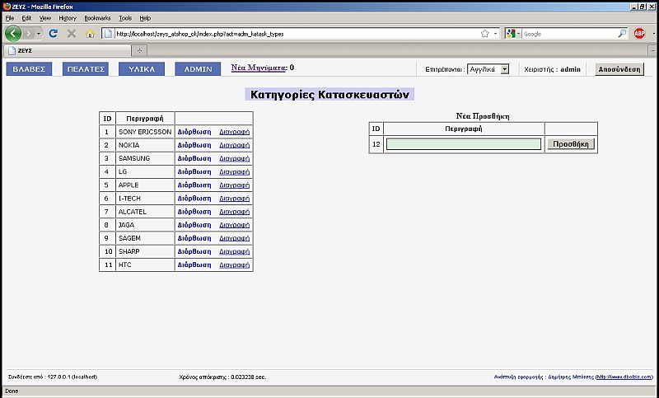659x398 pixels.
Task: Open the History menu
Action: [68, 18]
